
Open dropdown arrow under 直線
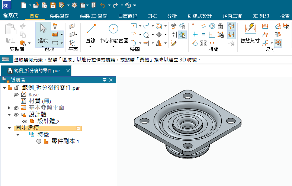click(x=91, y=46)
